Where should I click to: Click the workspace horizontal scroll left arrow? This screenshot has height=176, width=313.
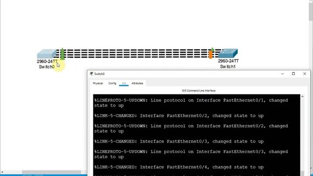2,172
